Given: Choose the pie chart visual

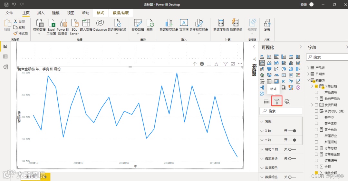Looking at the screenshot, I should click(284, 69).
